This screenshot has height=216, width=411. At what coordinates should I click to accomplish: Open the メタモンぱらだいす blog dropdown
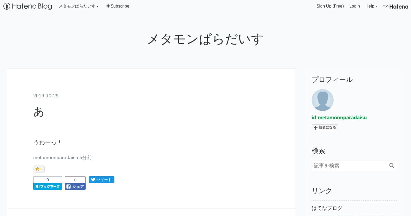pos(78,6)
